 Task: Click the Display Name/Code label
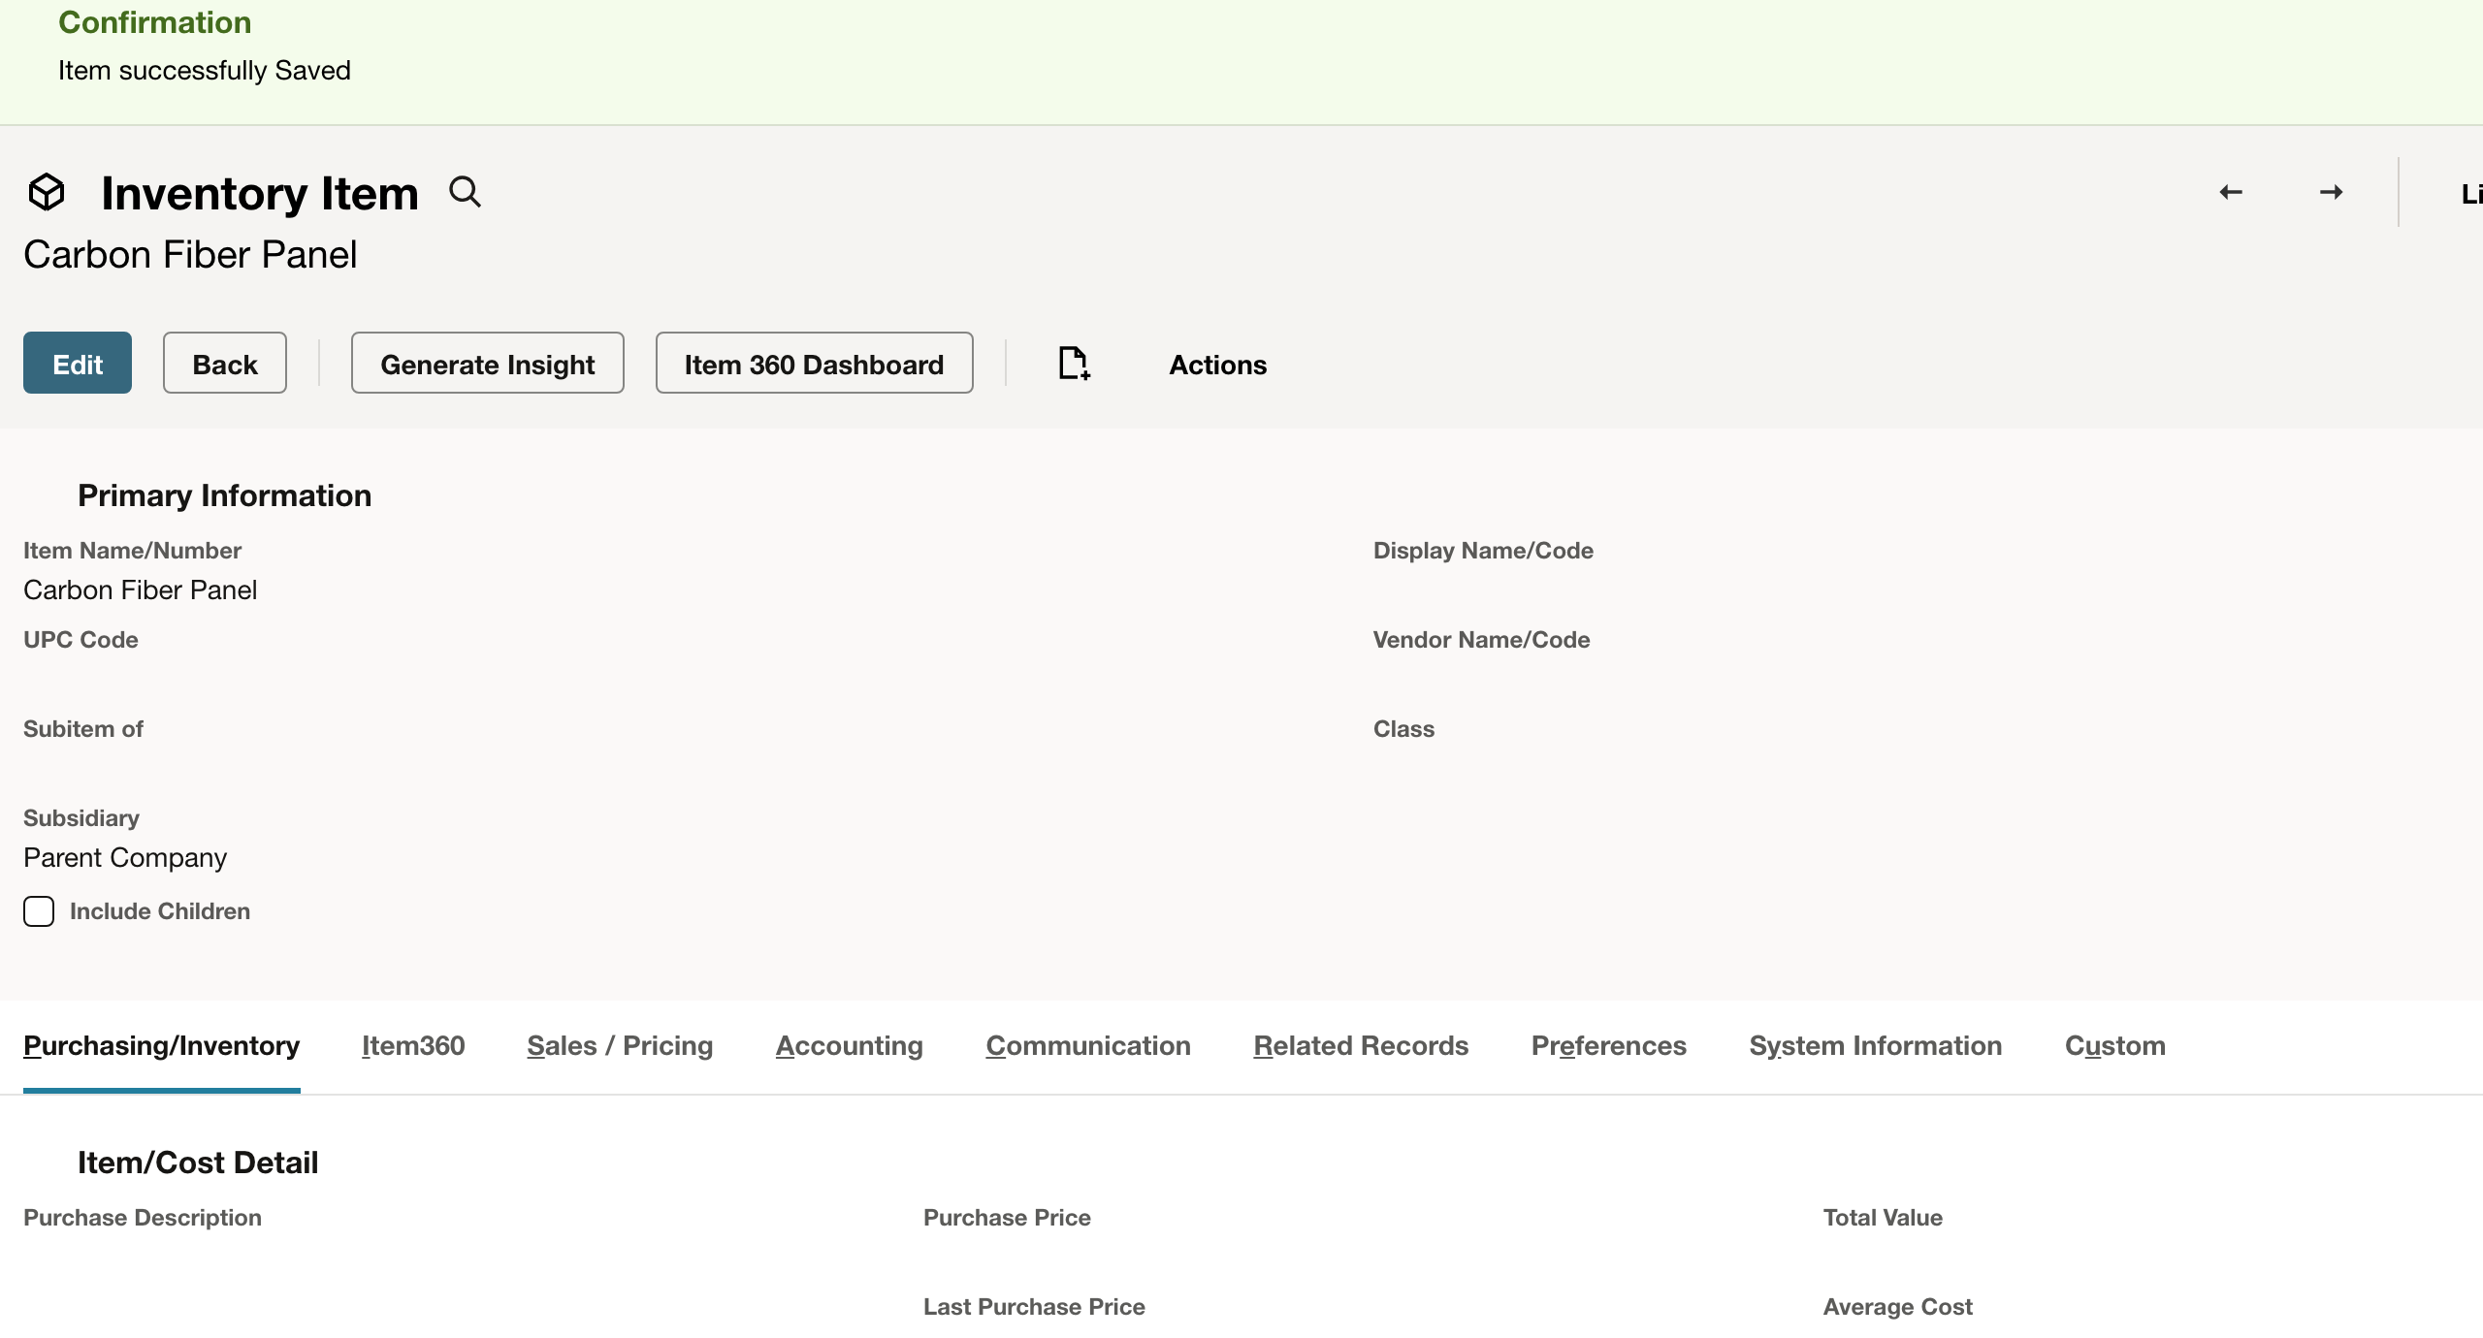1483,551
